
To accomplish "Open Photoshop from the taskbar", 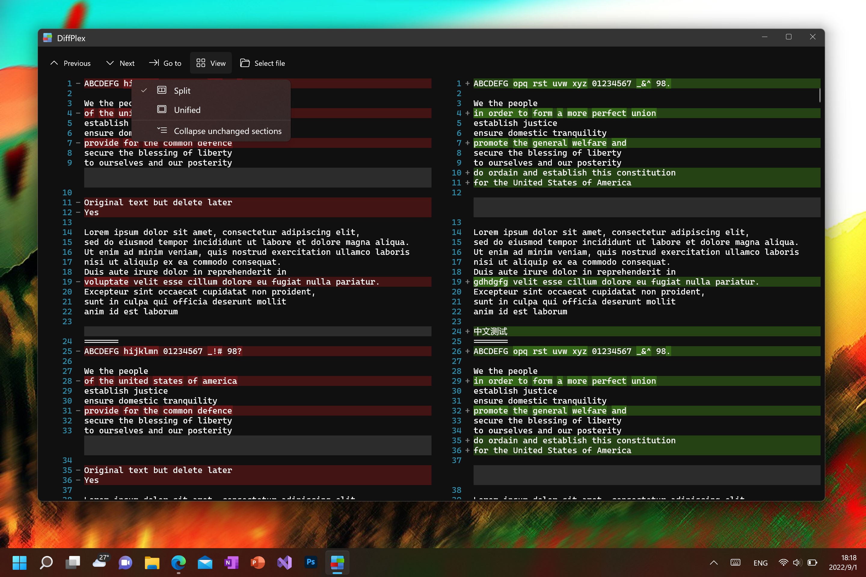I will pos(311,562).
